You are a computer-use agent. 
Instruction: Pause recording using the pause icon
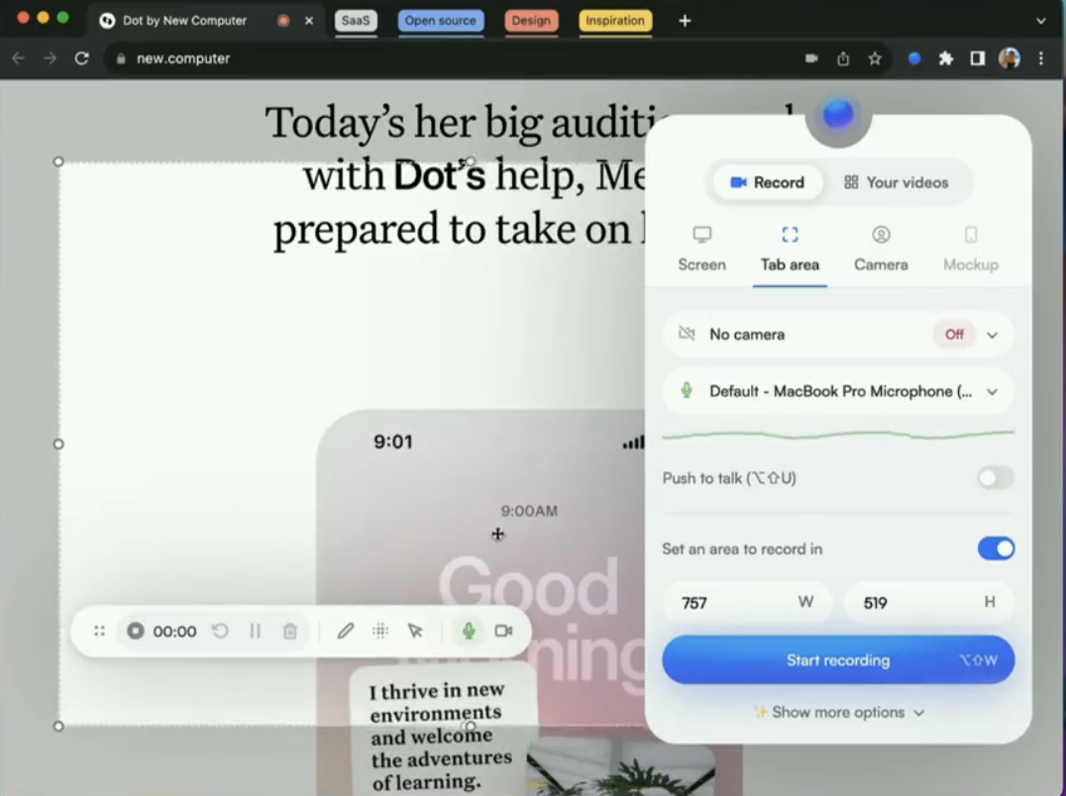255,631
